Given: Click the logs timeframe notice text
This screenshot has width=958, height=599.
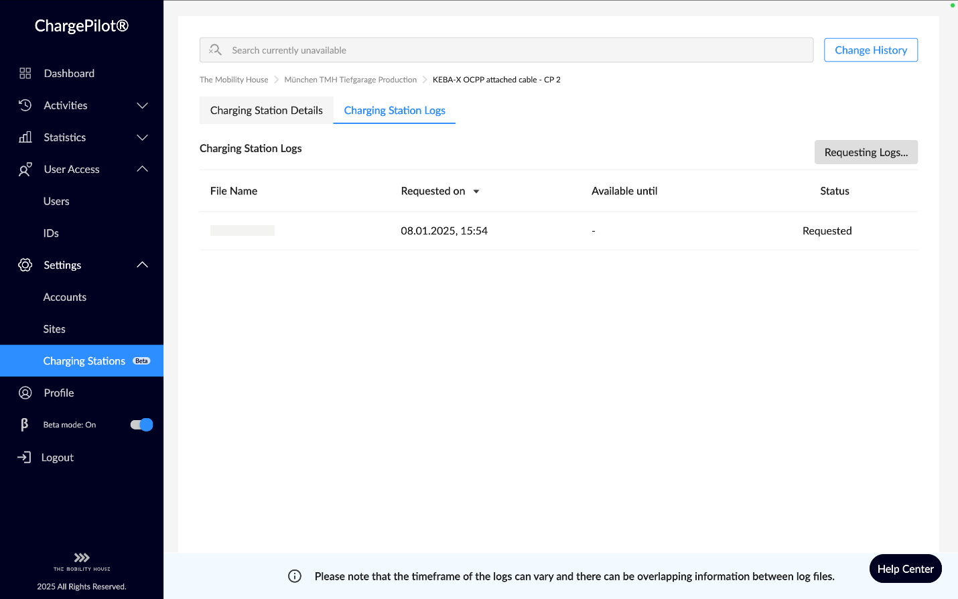Looking at the screenshot, I should 575,576.
